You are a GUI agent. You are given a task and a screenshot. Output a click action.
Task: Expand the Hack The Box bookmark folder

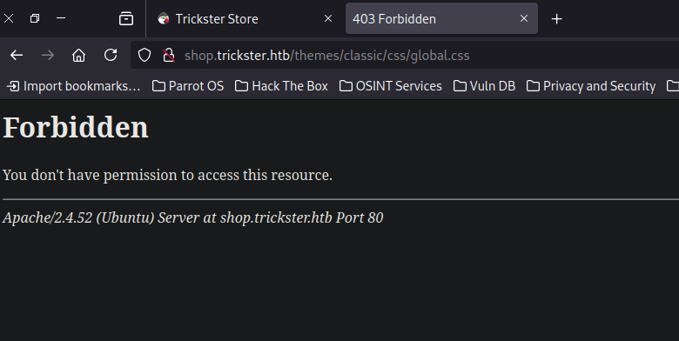coord(281,86)
